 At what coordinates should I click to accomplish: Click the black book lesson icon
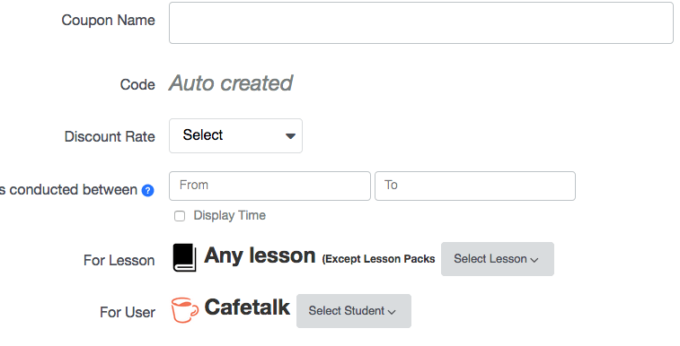coord(184,258)
